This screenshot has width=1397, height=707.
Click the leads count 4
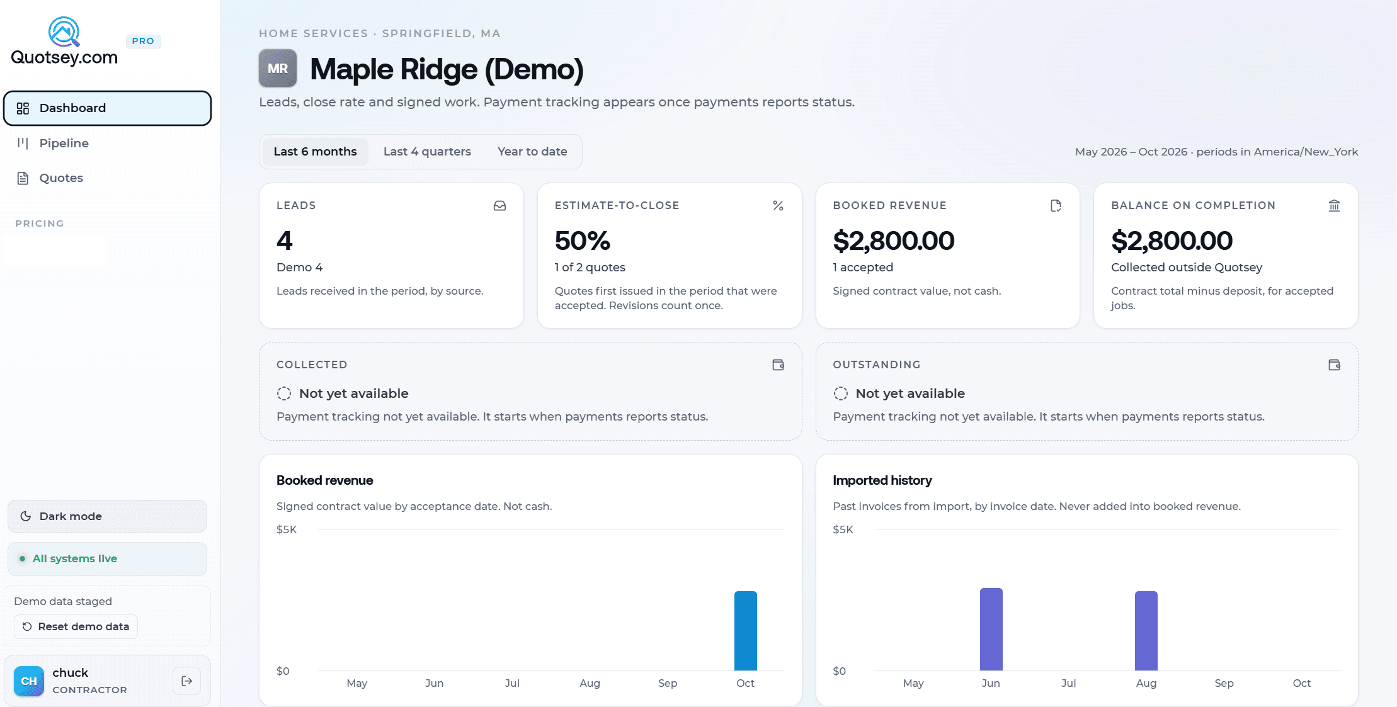[284, 241]
